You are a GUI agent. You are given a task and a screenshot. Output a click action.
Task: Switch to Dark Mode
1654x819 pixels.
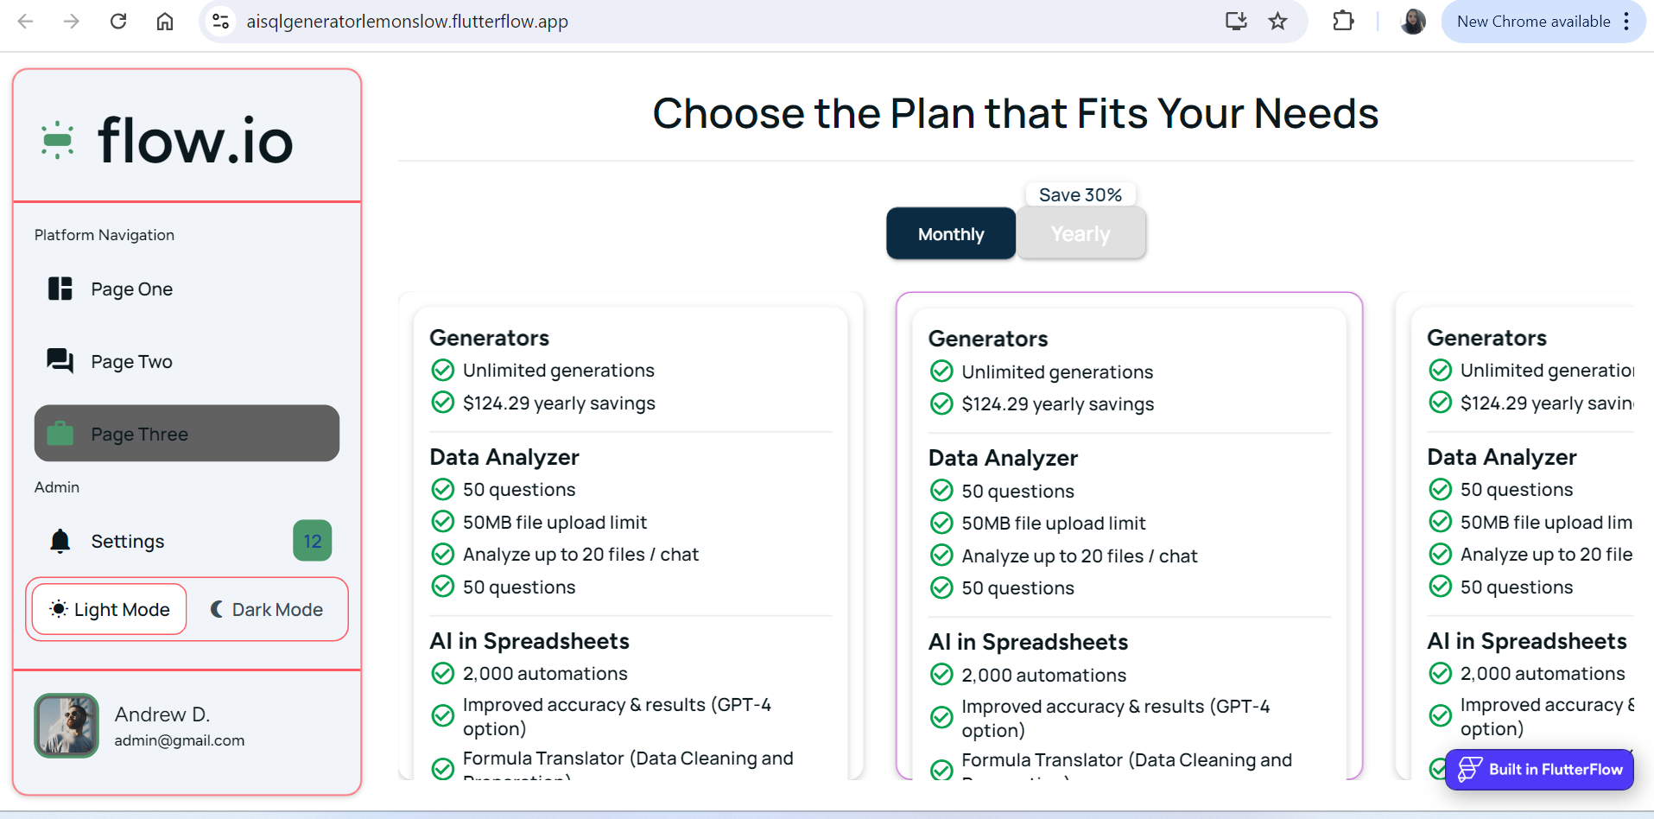(x=267, y=610)
